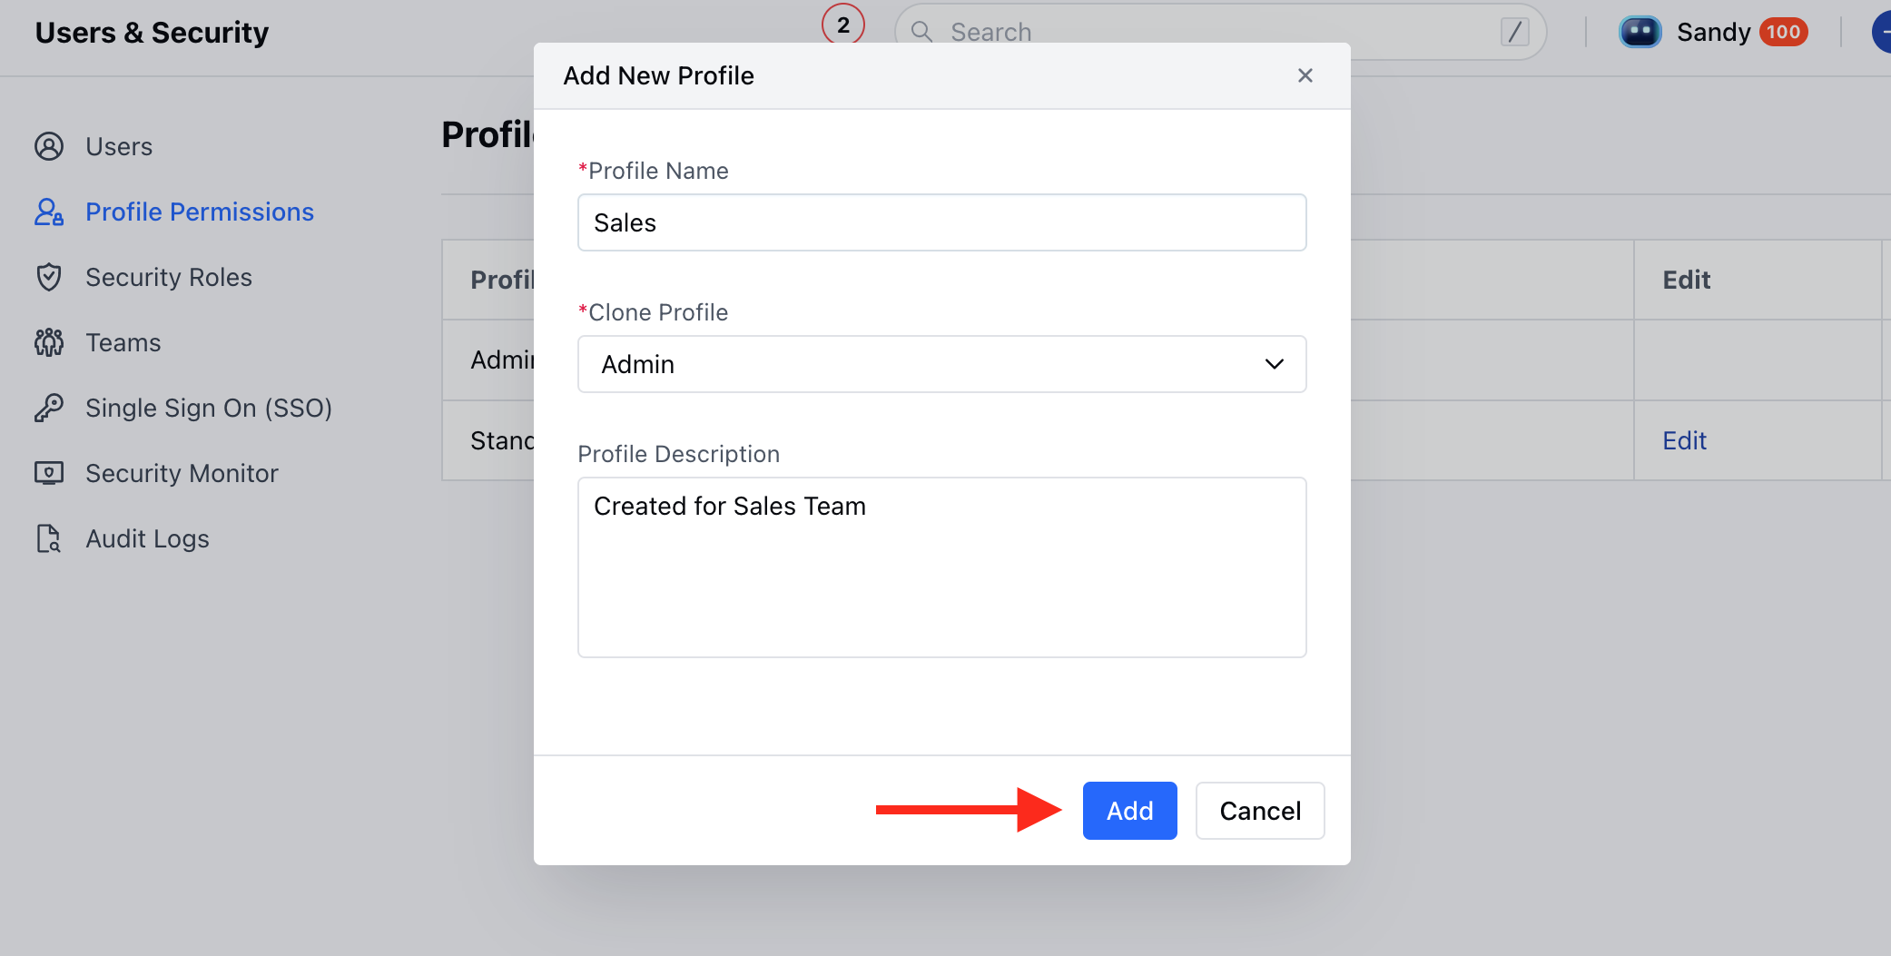1891x956 pixels.
Task: Click the search magnifier icon
Action: coord(921,32)
